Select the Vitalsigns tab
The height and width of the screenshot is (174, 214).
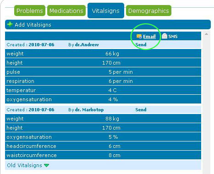click(x=106, y=11)
